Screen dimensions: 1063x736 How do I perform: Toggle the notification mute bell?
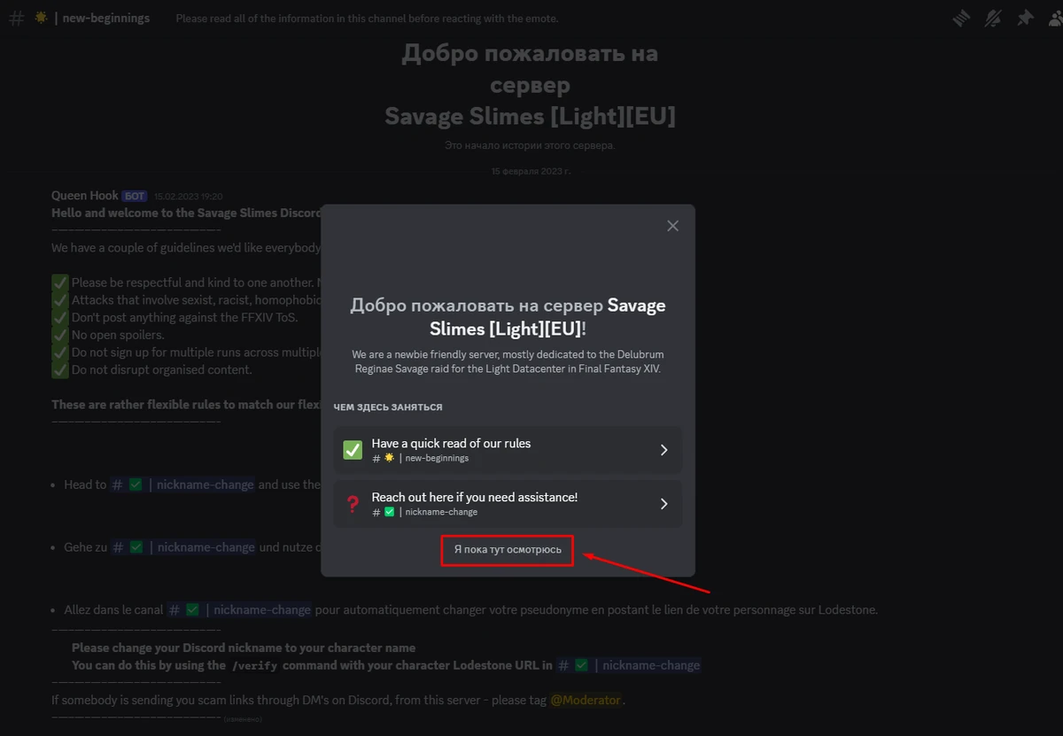point(993,18)
